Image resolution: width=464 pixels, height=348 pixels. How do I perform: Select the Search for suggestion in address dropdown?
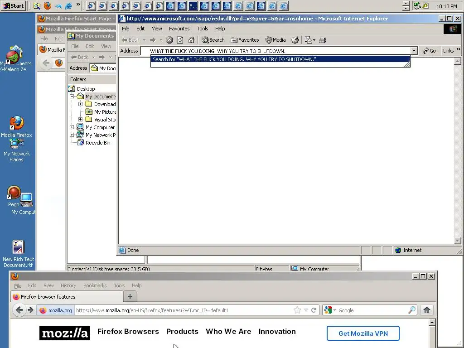coord(280,59)
